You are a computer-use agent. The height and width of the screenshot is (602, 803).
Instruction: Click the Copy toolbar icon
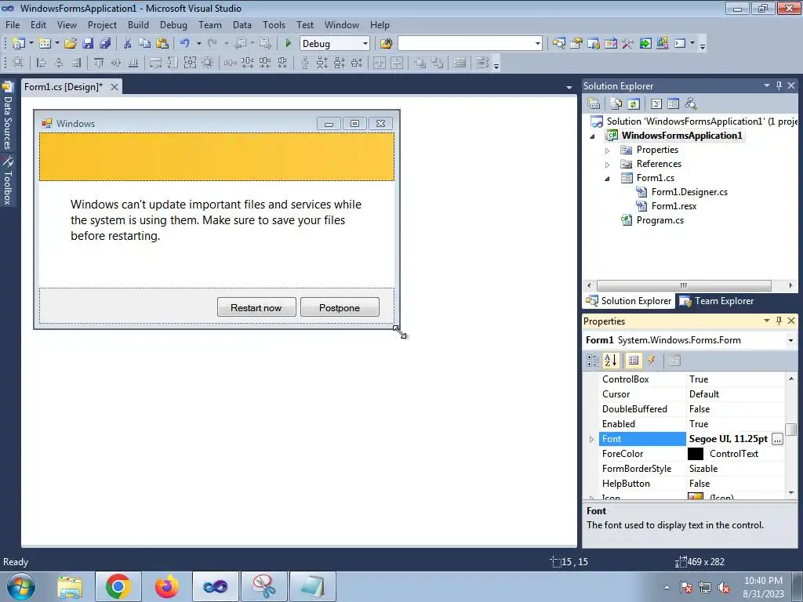click(145, 44)
